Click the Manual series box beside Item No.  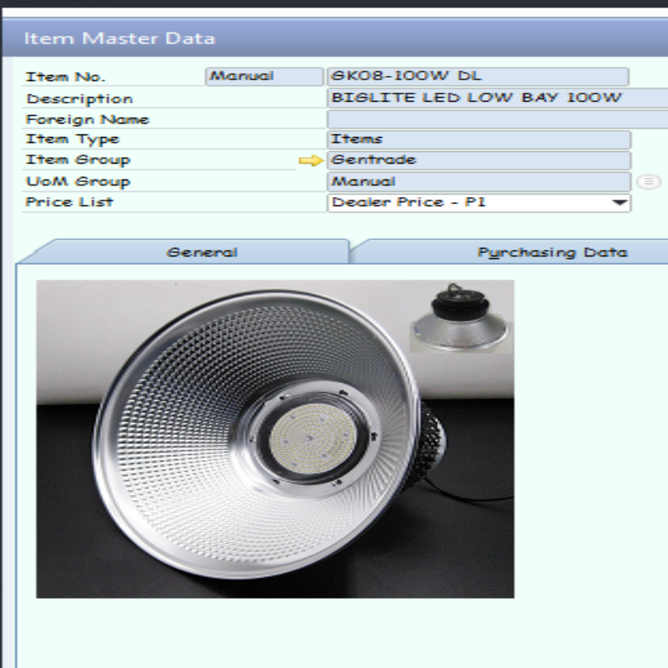coord(264,77)
